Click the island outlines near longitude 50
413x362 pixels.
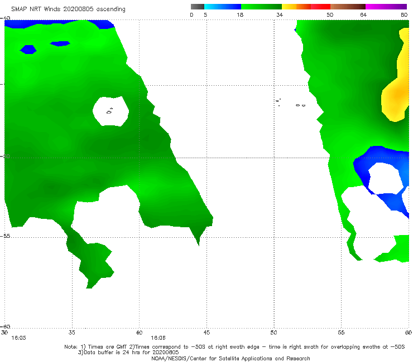(278, 102)
